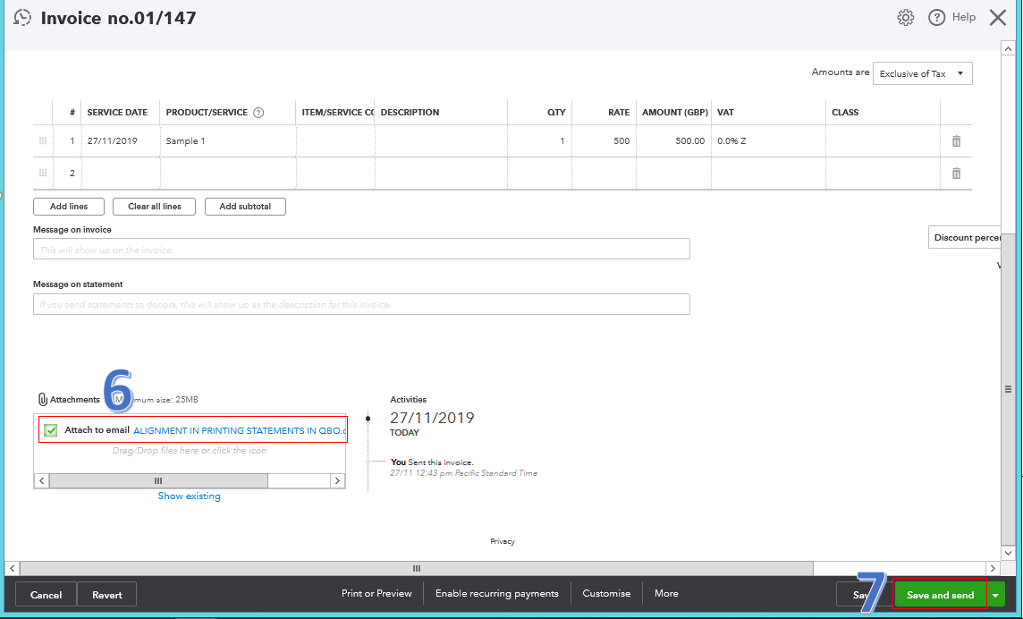Click the Add lines button

68,206
